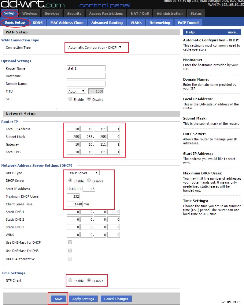Click the Router Name field
The width and height of the screenshot is (244, 305).
pyautogui.click(x=86, y=68)
